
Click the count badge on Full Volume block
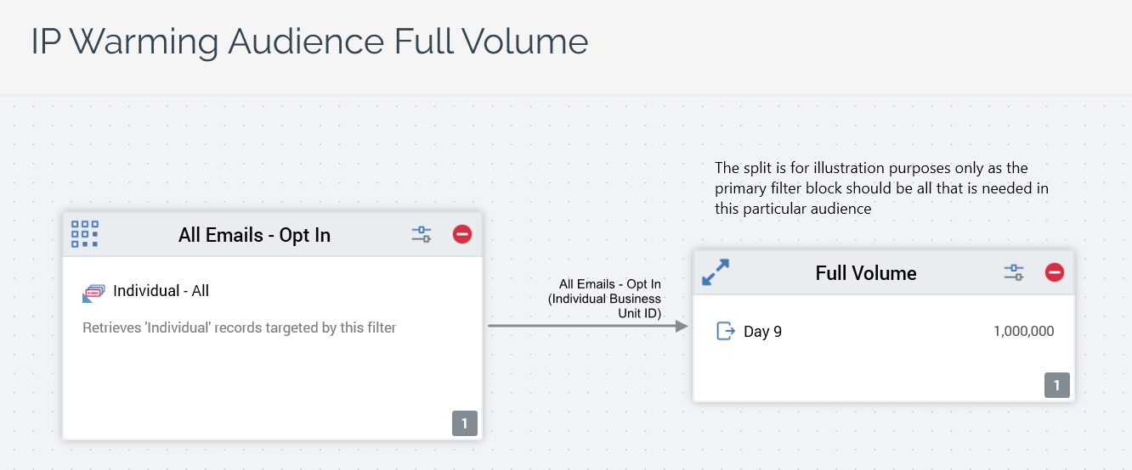1057,385
